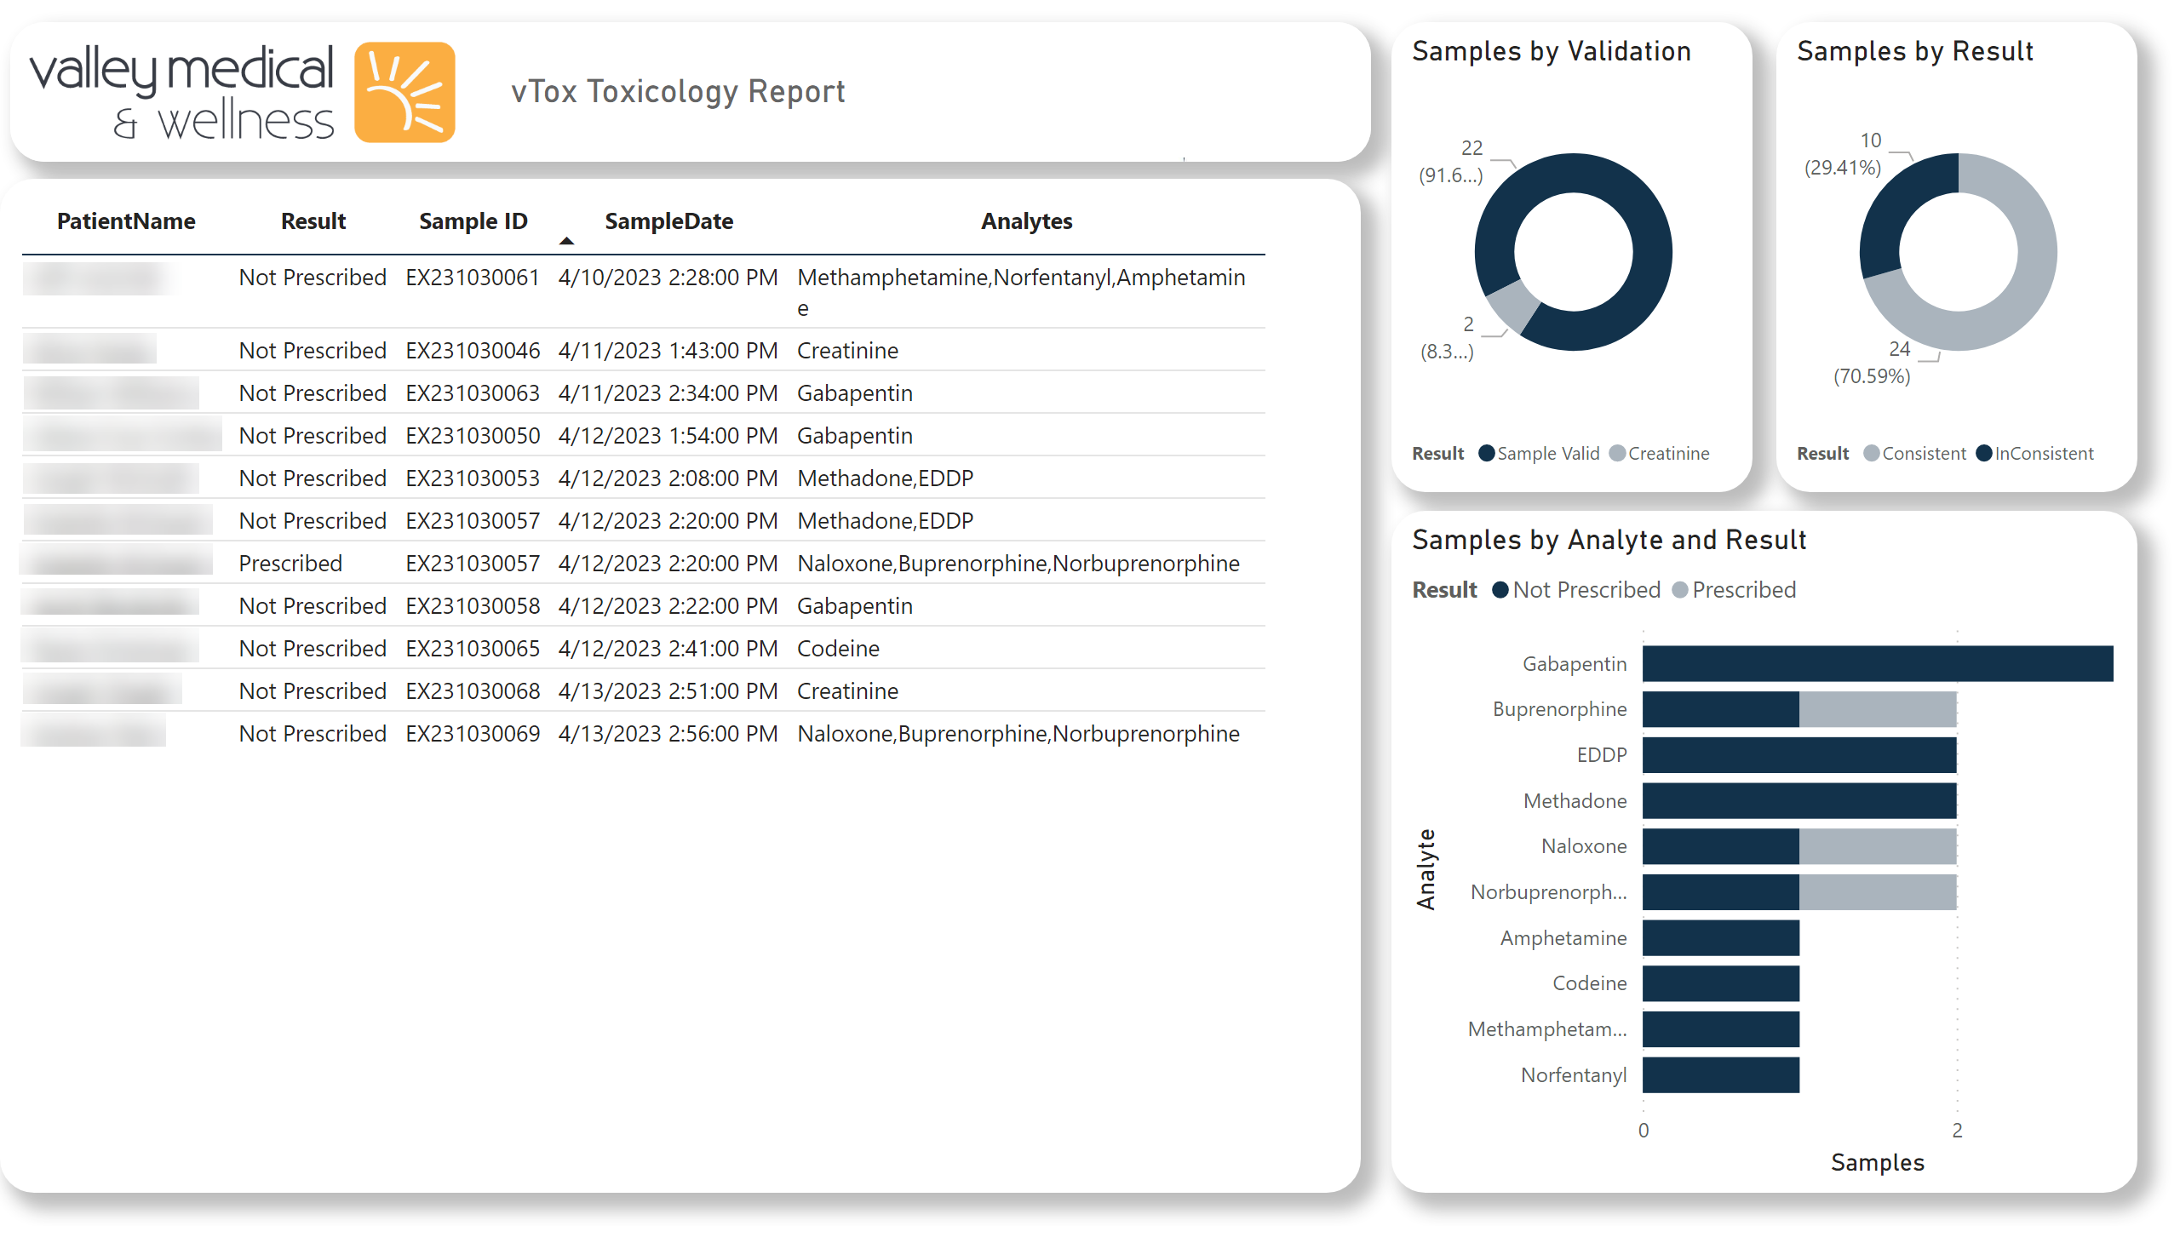Click the Sample Valid legend dot

(x=1486, y=453)
